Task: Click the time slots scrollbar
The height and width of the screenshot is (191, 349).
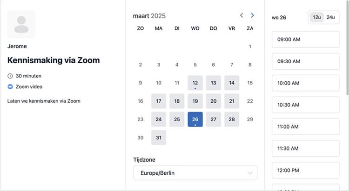Action: pos(348,48)
